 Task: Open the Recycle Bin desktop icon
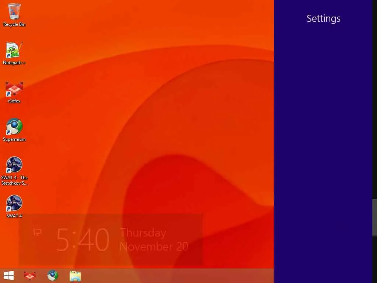(x=14, y=15)
